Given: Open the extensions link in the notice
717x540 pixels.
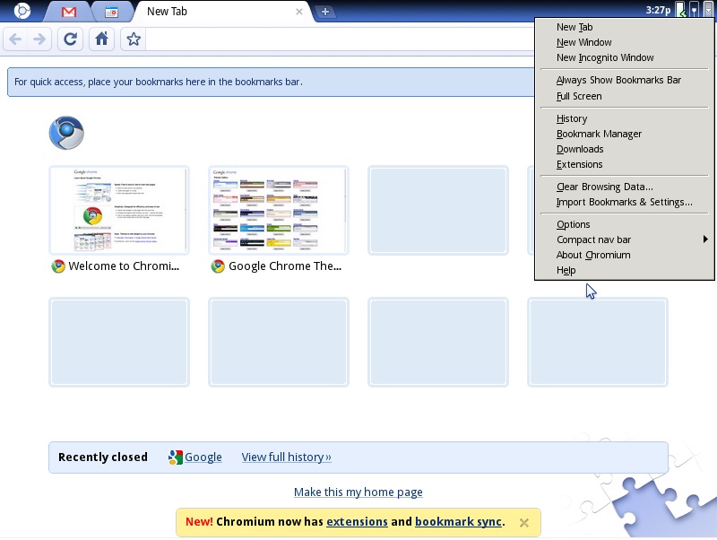Looking at the screenshot, I should click(x=357, y=522).
